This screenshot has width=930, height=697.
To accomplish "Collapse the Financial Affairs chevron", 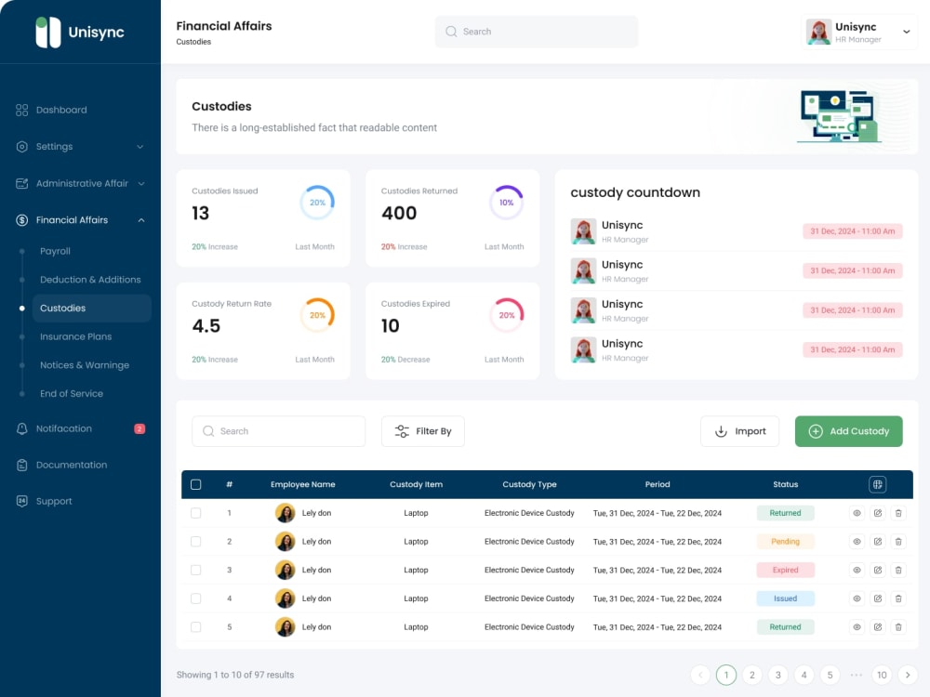I will (x=141, y=220).
